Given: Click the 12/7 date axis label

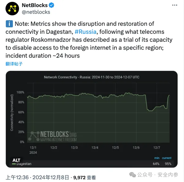Looking at the screenshot, I should [157, 148].
